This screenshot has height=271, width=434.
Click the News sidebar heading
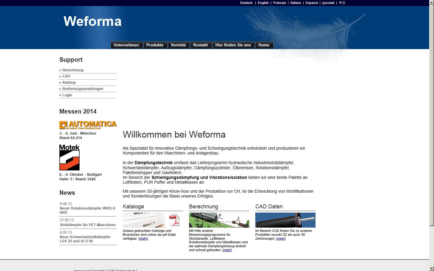pyautogui.click(x=67, y=193)
